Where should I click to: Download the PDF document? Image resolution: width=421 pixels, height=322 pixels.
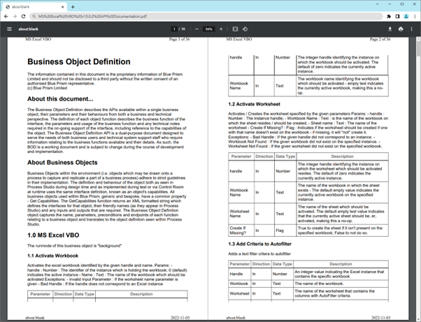(390, 29)
